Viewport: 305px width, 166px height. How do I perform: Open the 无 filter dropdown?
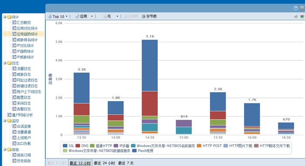(x=110, y=17)
